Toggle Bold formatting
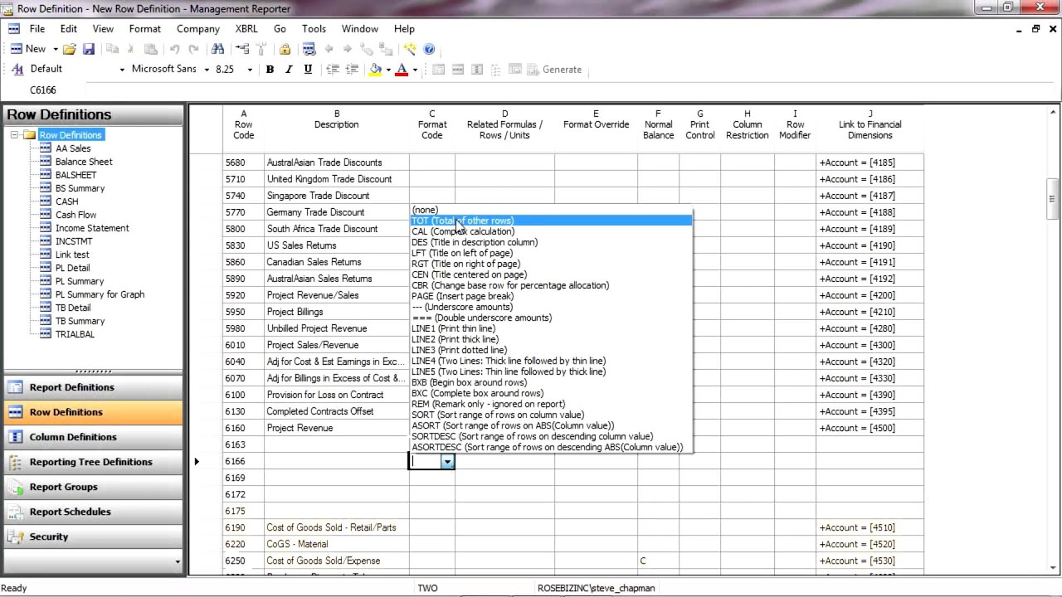1062x597 pixels. pyautogui.click(x=270, y=70)
